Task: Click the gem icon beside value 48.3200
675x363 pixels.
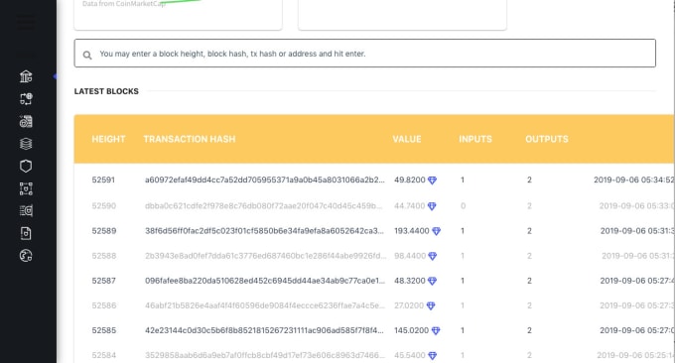Action: [432, 281]
